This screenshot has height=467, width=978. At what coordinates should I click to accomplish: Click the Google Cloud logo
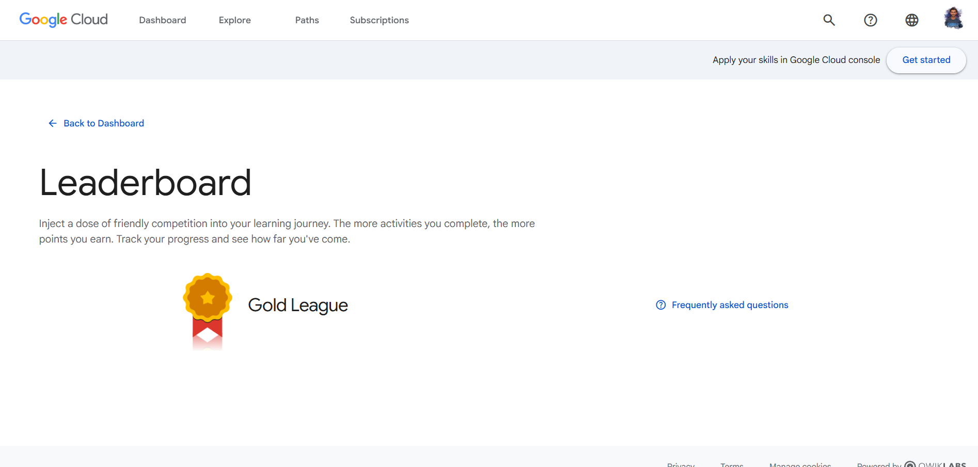(64, 20)
